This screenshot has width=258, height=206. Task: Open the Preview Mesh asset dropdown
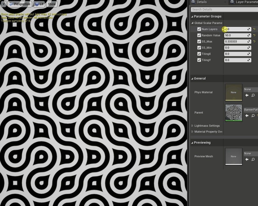tap(251, 153)
